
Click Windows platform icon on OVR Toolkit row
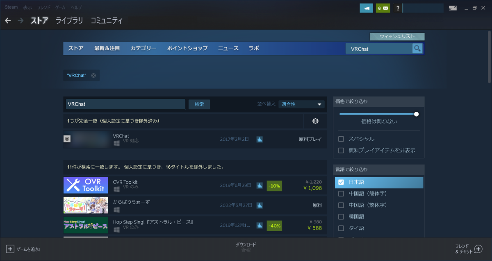coord(116,189)
